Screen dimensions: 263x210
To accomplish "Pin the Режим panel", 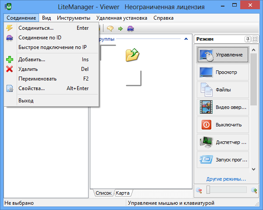I will pyautogui.click(x=248, y=39).
